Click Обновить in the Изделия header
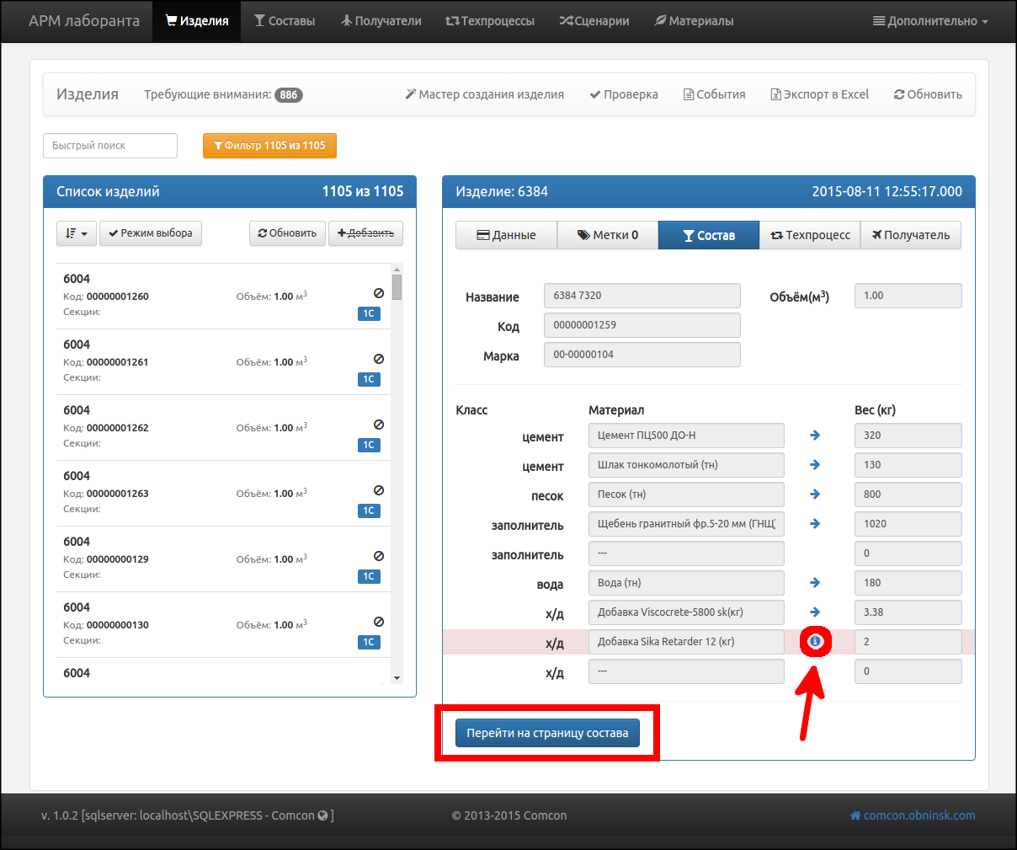 click(x=928, y=94)
